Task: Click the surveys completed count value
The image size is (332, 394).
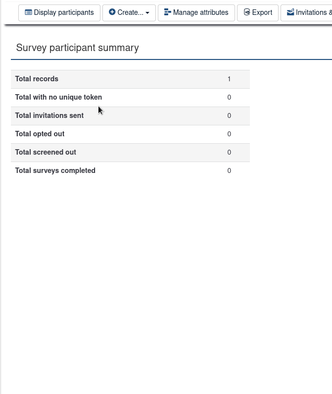Action: pyautogui.click(x=229, y=170)
